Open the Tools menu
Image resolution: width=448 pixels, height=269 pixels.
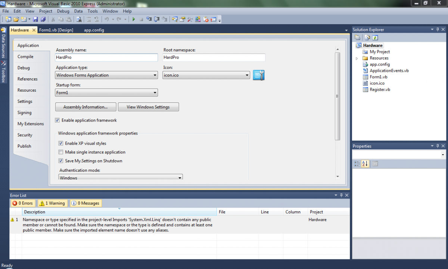coord(93,11)
